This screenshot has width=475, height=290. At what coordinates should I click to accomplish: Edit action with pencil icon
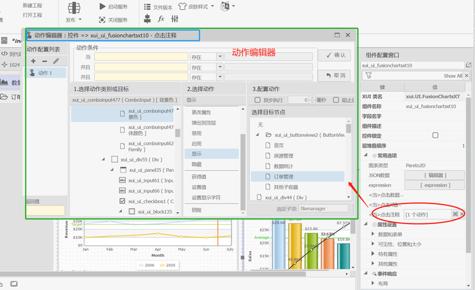[x=56, y=61]
